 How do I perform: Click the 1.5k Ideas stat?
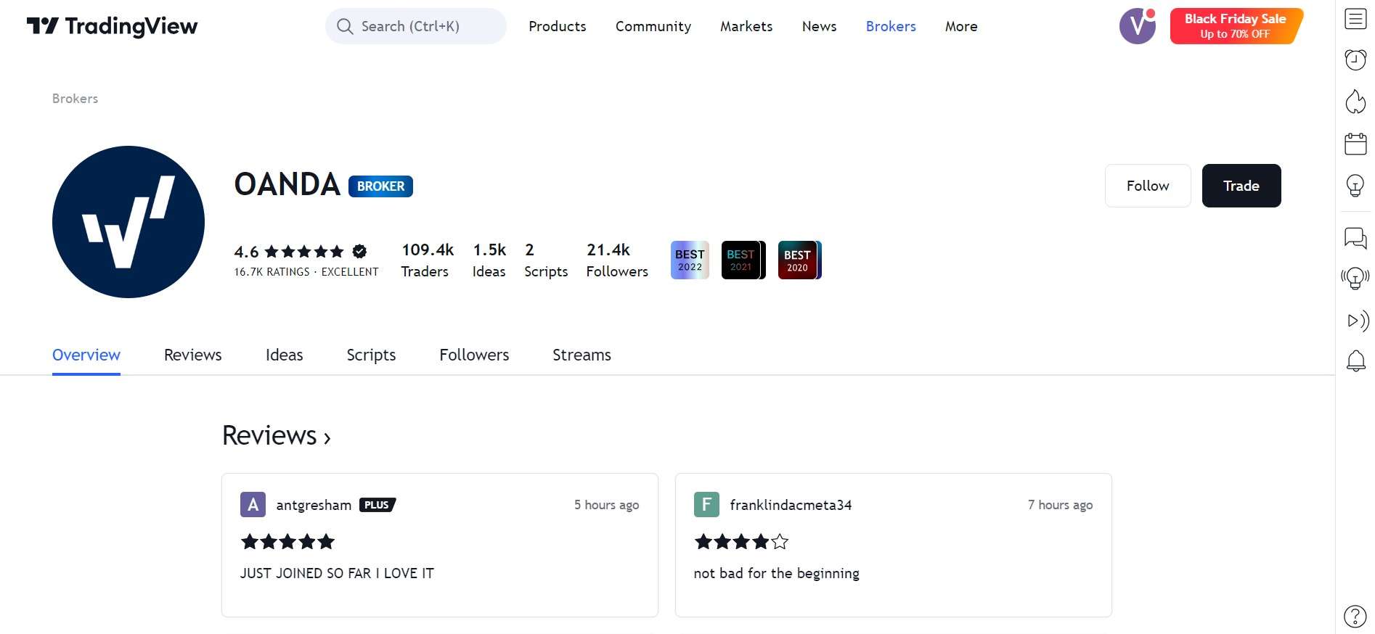pos(489,260)
